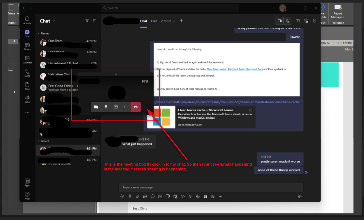Image resolution: width=364 pixels, height=220 pixels.
Task: Switch to the Chat tab
Action: 144,21
